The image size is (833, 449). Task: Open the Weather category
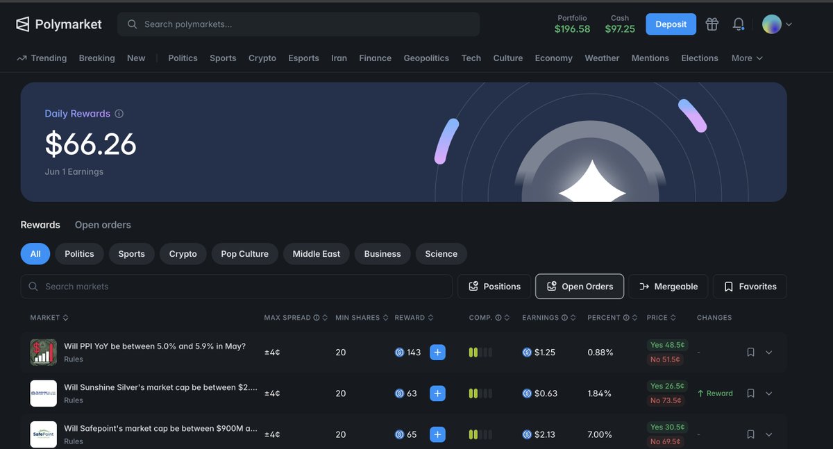(x=602, y=58)
